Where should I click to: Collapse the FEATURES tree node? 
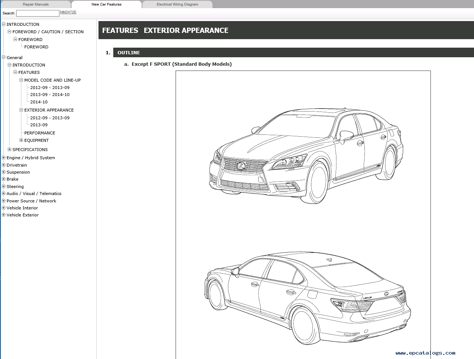click(15, 72)
